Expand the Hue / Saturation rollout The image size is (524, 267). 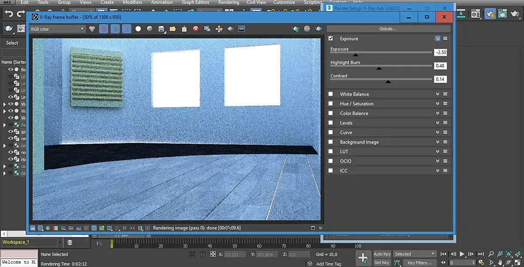[437, 104]
